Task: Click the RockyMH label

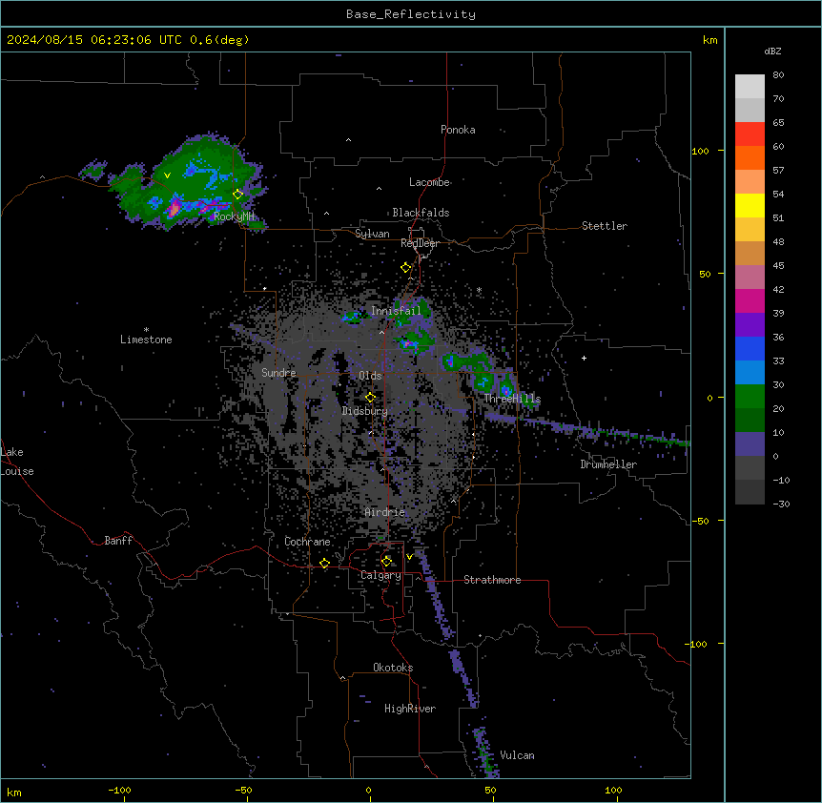Action: [234, 216]
